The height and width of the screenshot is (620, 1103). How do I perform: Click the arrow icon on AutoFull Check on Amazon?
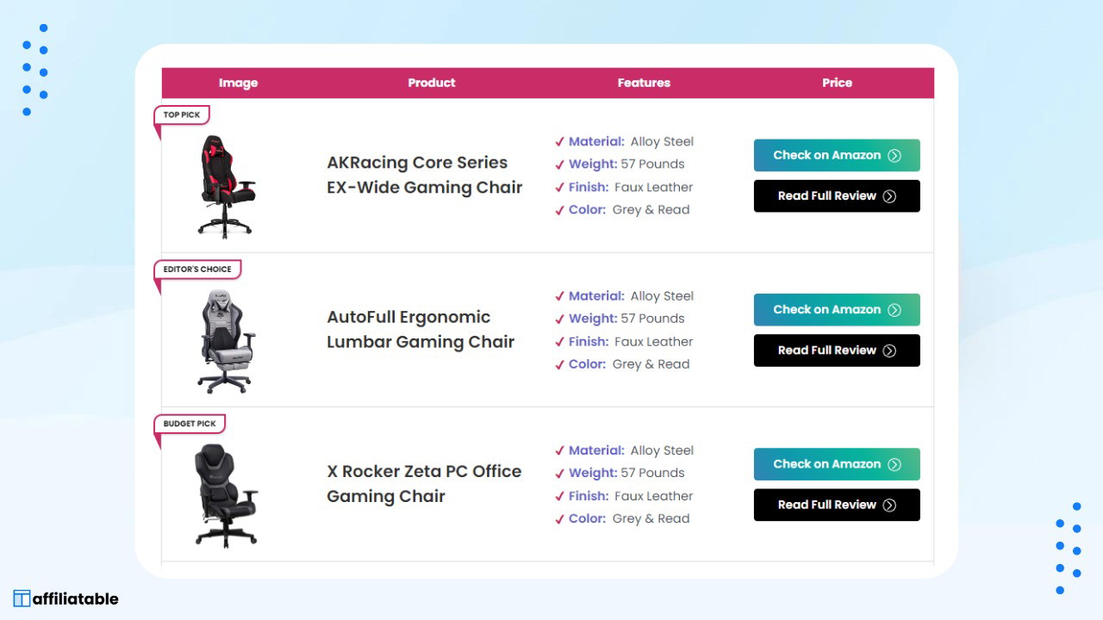(894, 310)
